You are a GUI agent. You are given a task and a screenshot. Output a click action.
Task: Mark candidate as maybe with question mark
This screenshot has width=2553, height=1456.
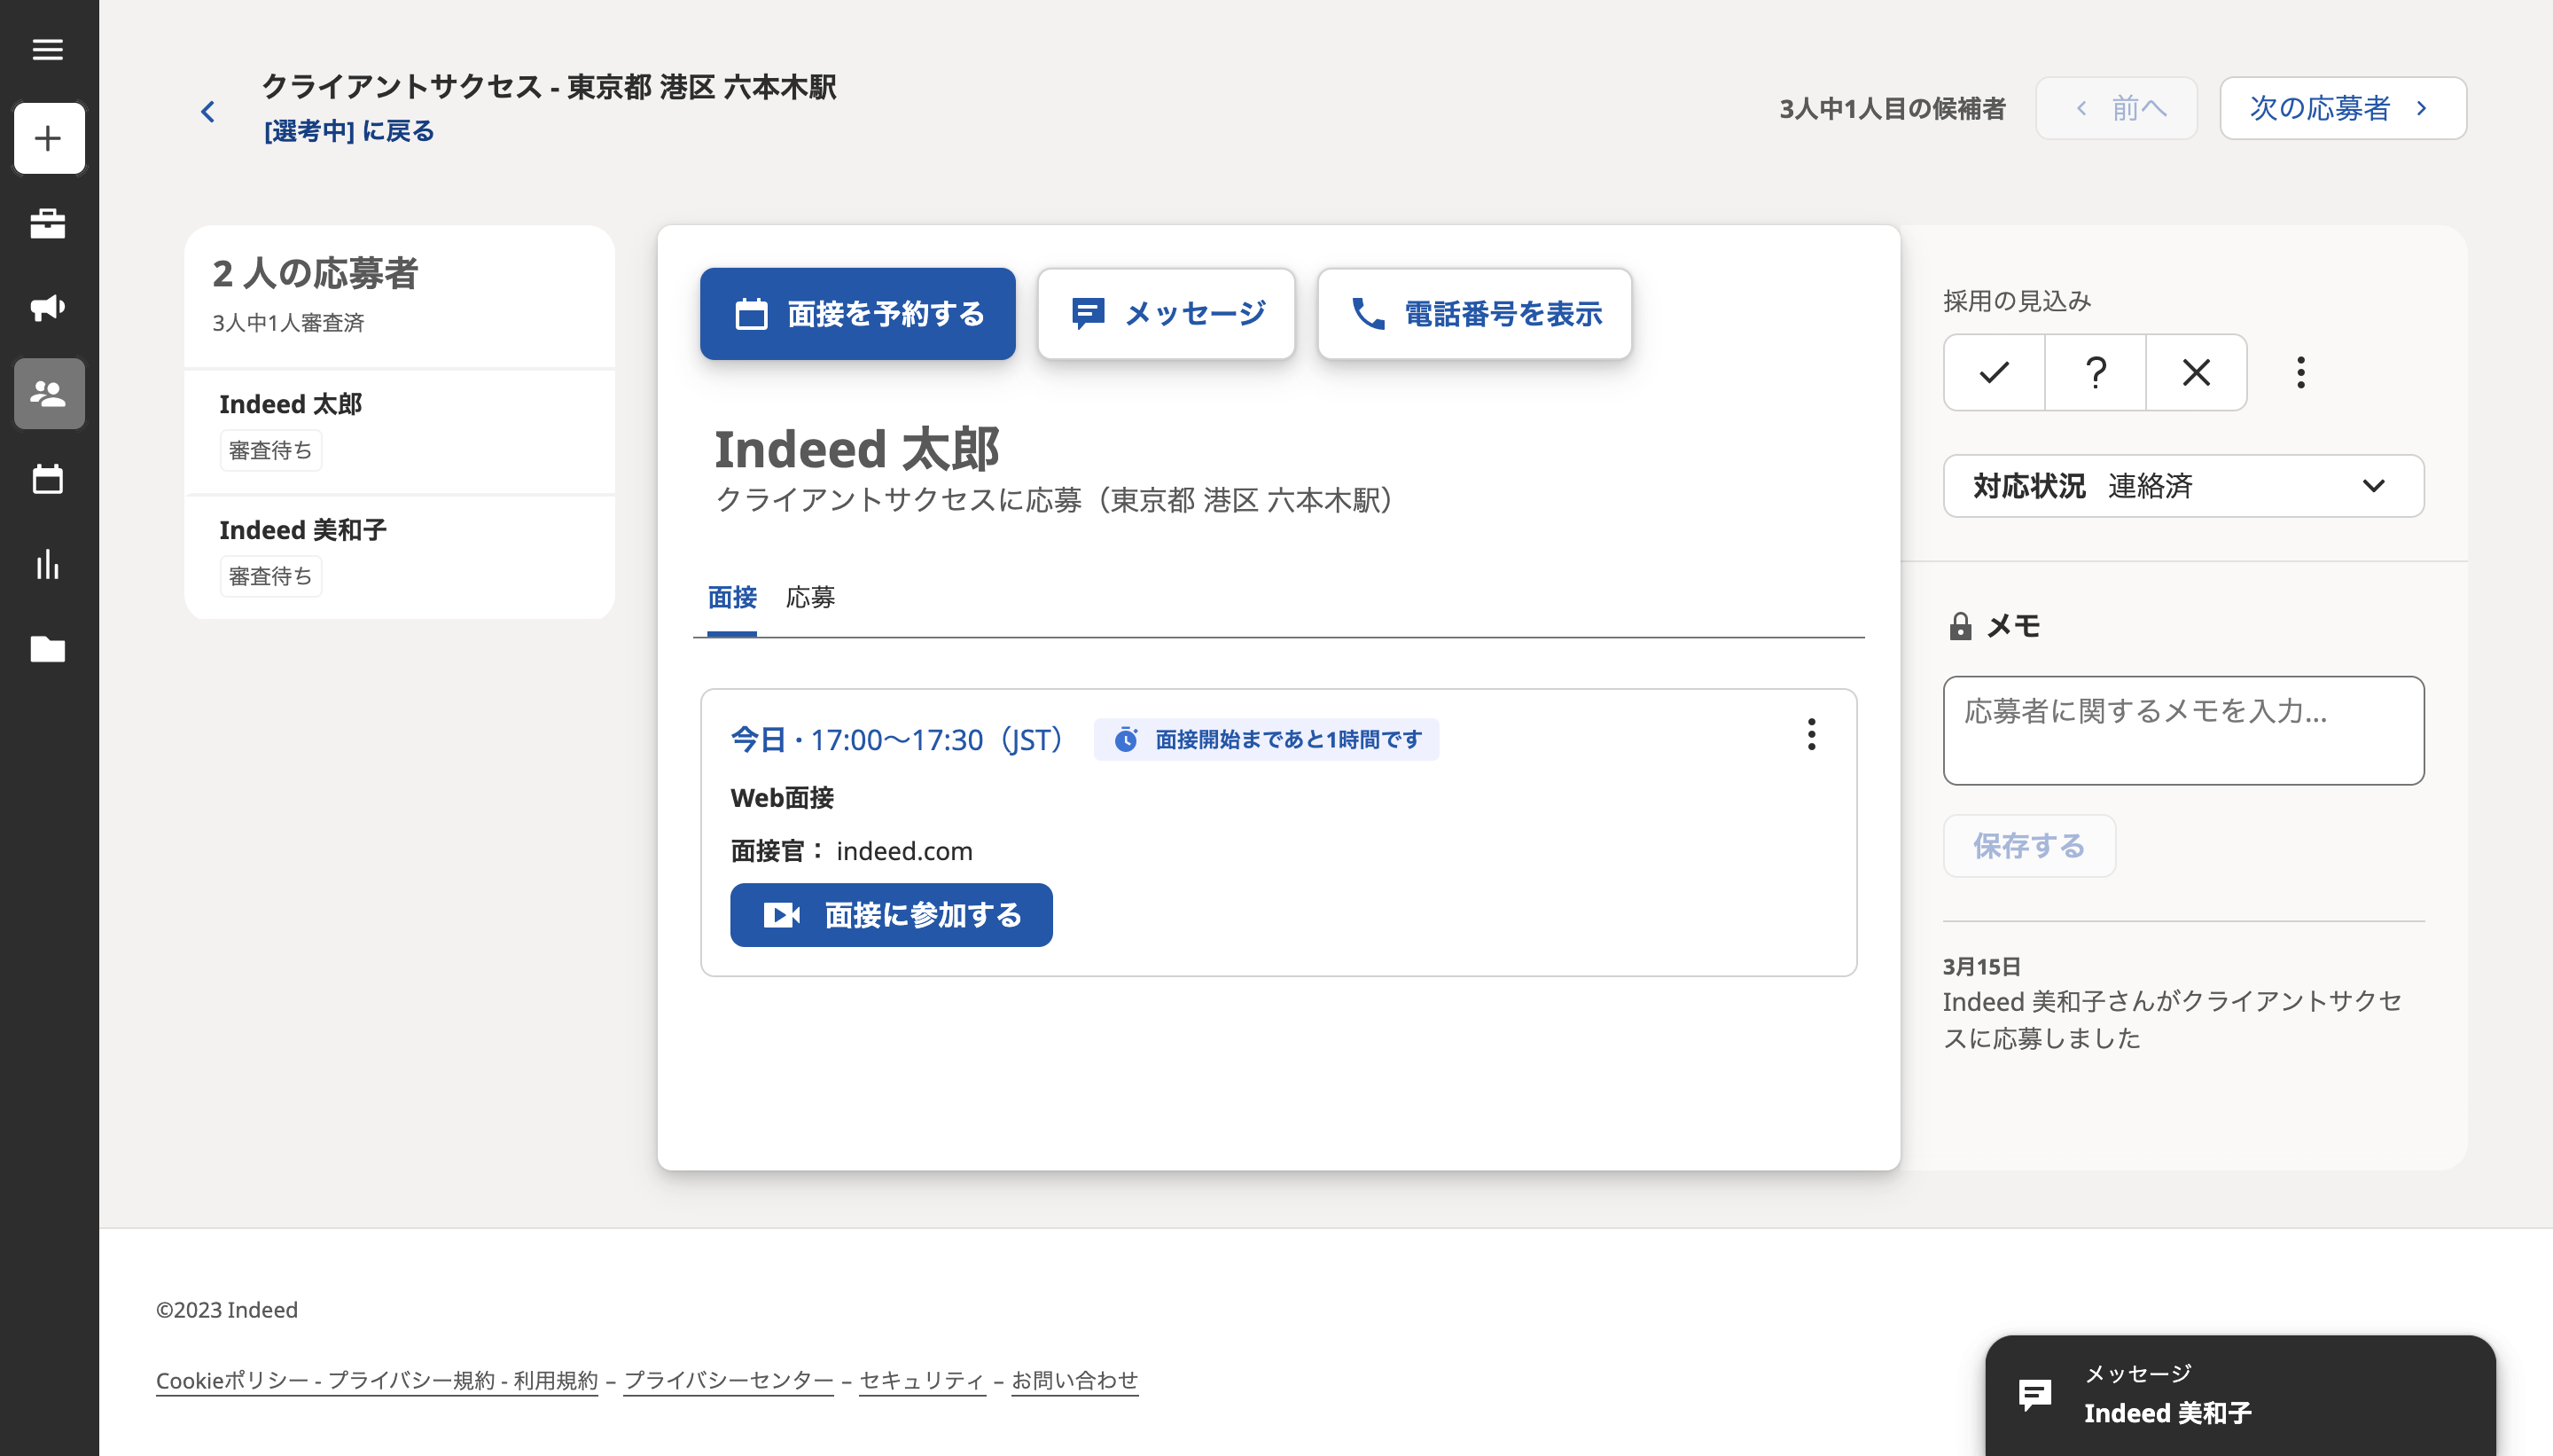coord(2096,372)
